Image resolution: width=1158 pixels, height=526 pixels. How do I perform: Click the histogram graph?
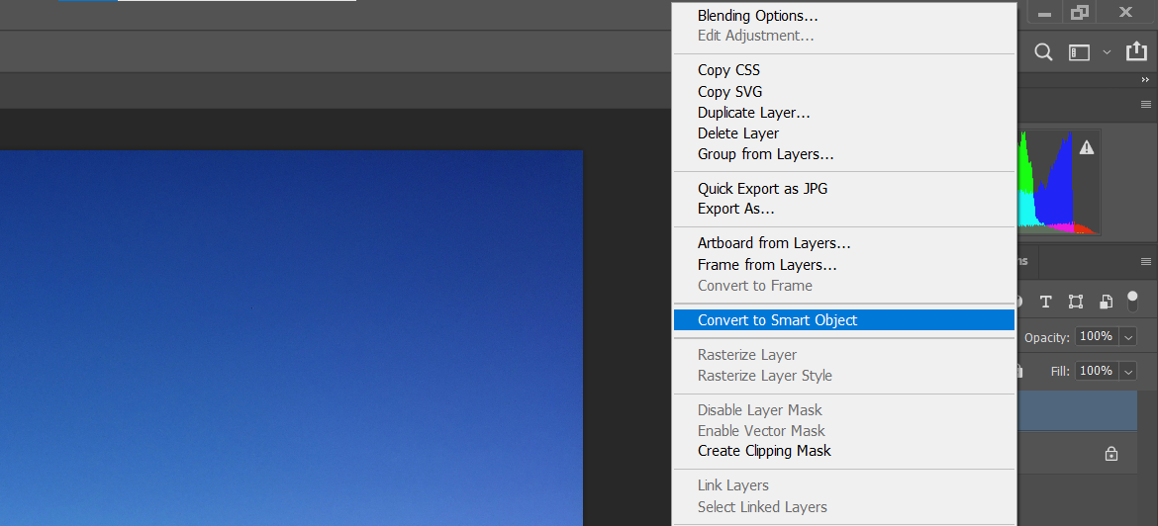(1058, 182)
